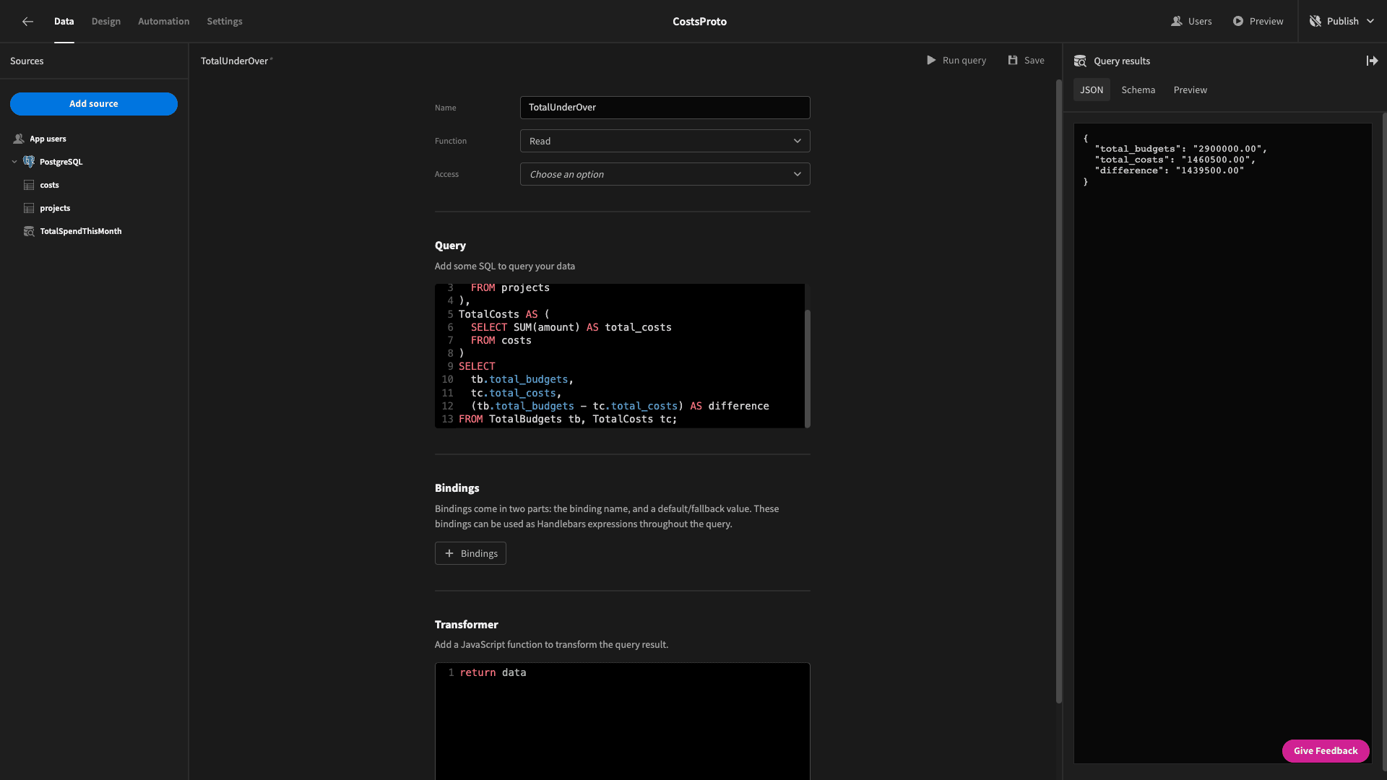The height and width of the screenshot is (780, 1387).
Task: Open the Settings tab
Action: (225, 22)
